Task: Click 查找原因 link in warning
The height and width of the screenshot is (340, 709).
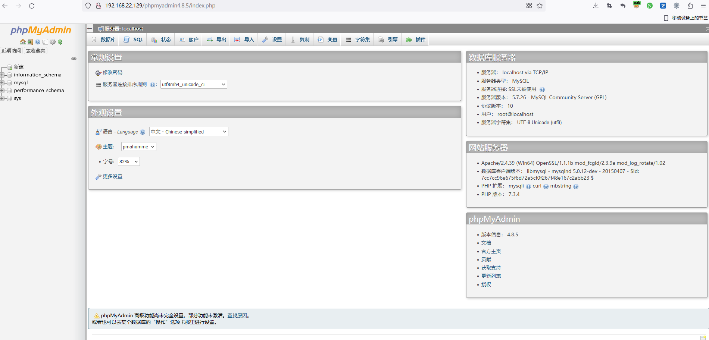Action: pos(237,315)
